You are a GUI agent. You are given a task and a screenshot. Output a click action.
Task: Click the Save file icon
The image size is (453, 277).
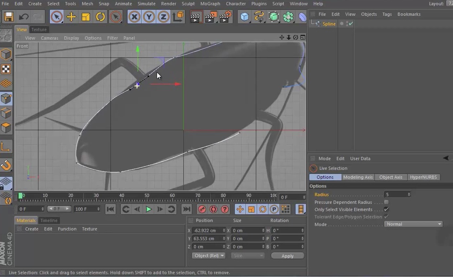coord(8,17)
